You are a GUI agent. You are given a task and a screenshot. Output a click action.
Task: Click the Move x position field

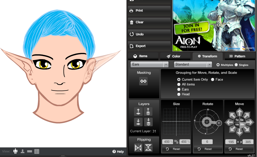click(x=231, y=142)
